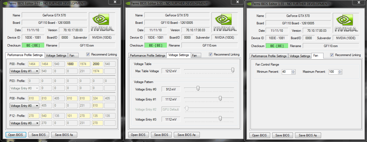The height and width of the screenshot is (142, 367).
Task: Click Save BIOS As in the Voltage Settings window
Action: tap(187, 135)
